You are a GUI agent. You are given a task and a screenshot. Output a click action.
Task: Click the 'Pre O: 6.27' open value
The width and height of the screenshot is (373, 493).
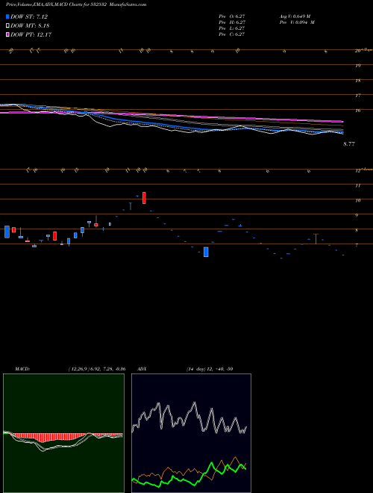[x=232, y=16]
